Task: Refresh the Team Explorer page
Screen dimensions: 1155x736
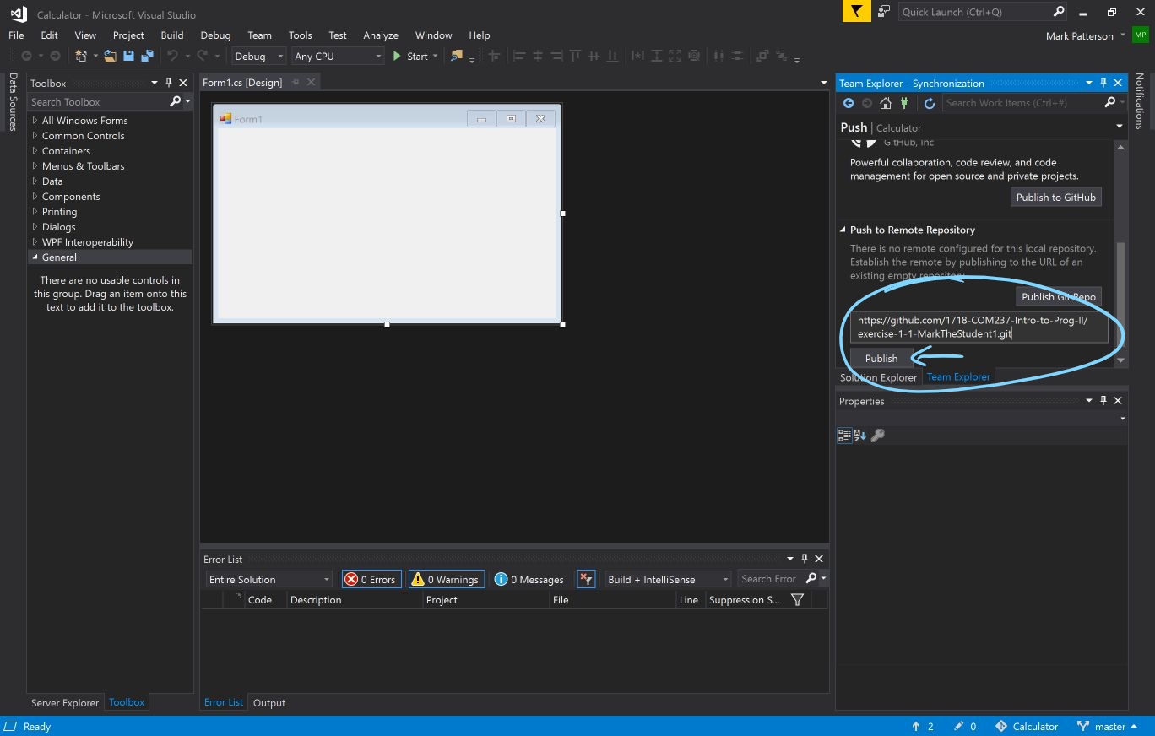Action: [x=929, y=103]
